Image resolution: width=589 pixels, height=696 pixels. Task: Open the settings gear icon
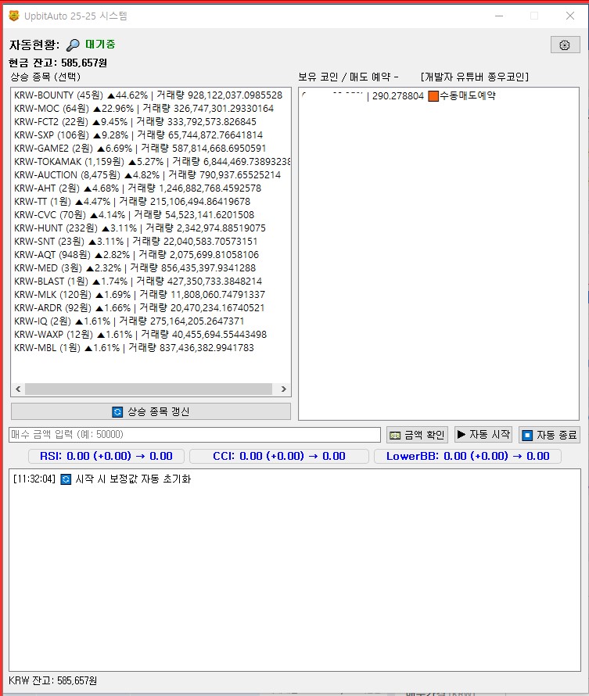(x=565, y=45)
